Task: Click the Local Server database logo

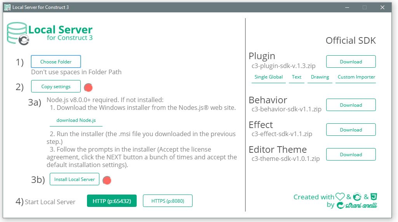Action: (18, 34)
